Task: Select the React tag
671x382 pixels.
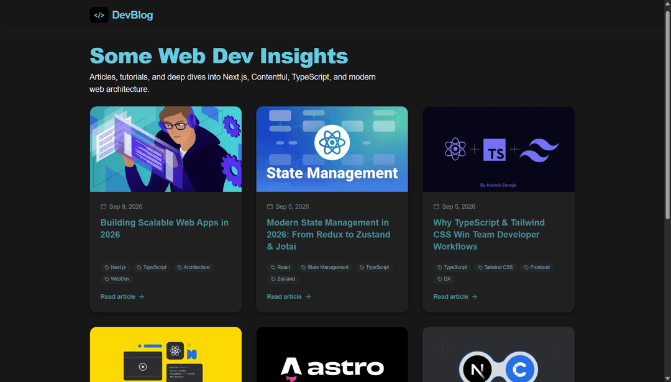Action: click(281, 267)
